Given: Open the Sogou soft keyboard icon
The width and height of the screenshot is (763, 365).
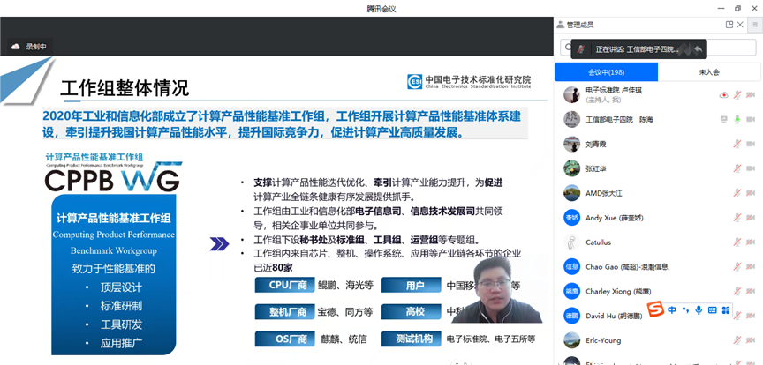Looking at the screenshot, I should (x=713, y=309).
